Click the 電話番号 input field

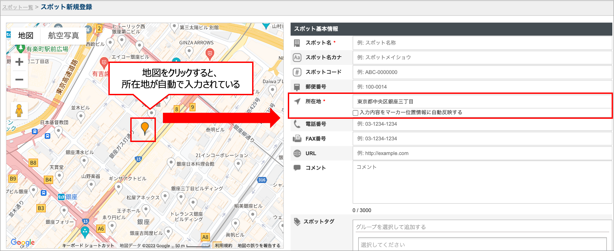pos(482,124)
